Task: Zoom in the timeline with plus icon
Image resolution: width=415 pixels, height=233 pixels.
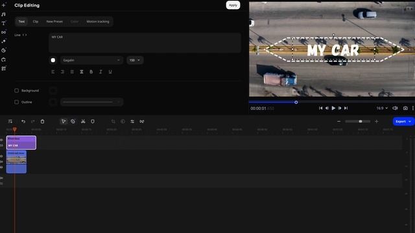Action: (377, 121)
